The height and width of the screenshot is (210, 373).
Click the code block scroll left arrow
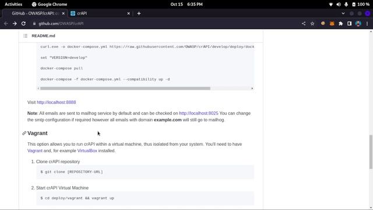(38, 88)
